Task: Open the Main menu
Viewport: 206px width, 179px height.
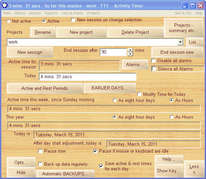Action: coord(7,13)
